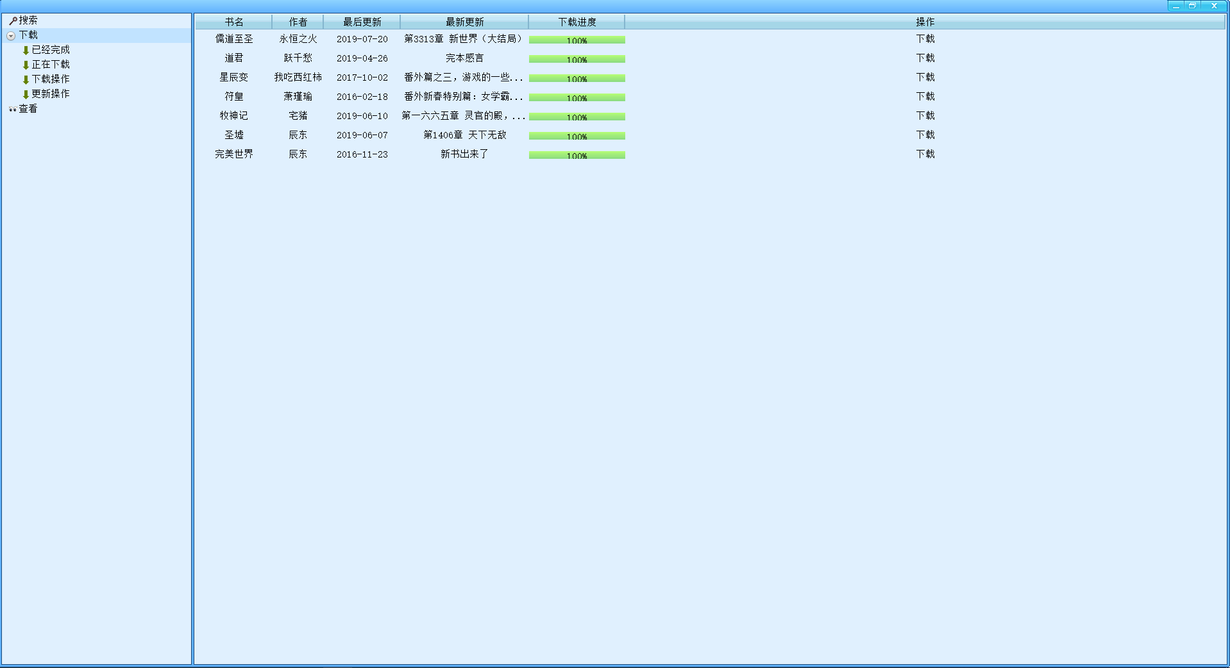The height and width of the screenshot is (668, 1230).
Task: Sort by the 最后更新 column header
Action: (362, 22)
